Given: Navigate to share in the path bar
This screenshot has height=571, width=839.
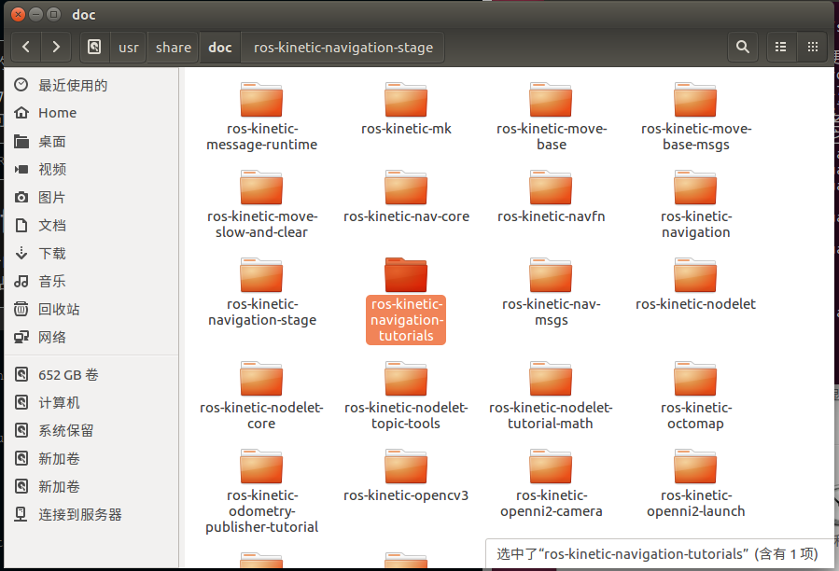Looking at the screenshot, I should pos(173,47).
